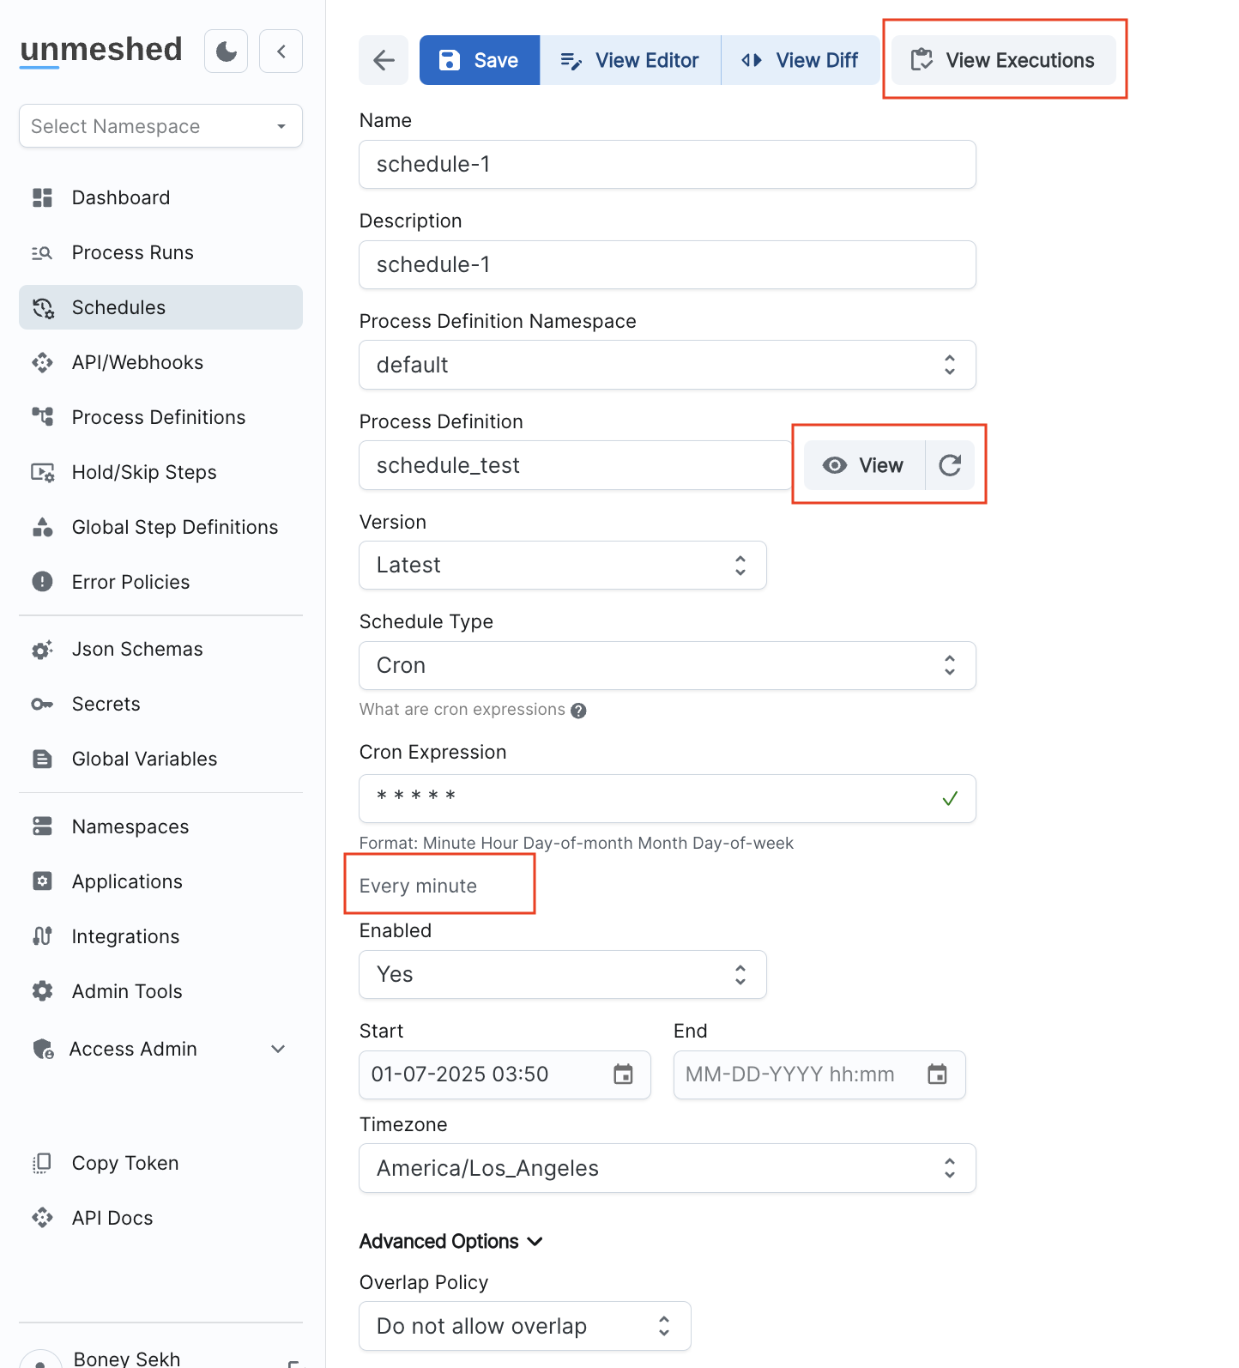Navigate to Global Variables
The image size is (1239, 1368).
coord(144,759)
